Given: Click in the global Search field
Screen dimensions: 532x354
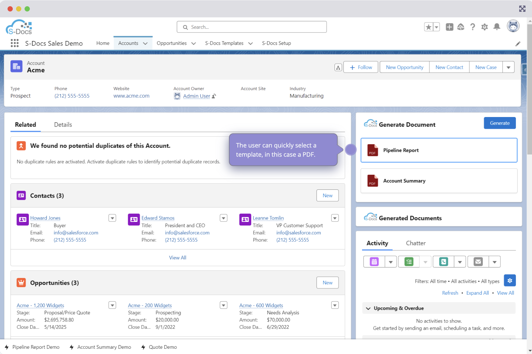Looking at the screenshot, I should tap(252, 27).
